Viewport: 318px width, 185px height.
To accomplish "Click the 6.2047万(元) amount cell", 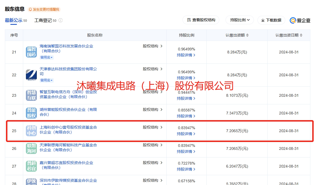I will click(237, 166).
